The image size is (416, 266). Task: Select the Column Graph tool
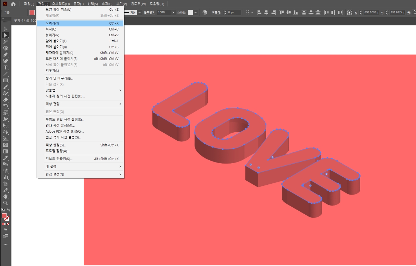click(x=5, y=177)
